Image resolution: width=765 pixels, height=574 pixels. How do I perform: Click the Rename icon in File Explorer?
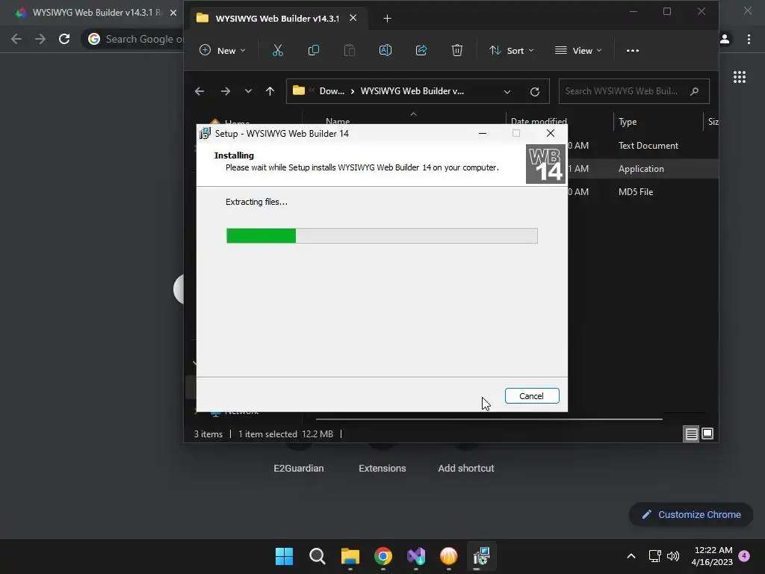click(x=385, y=50)
